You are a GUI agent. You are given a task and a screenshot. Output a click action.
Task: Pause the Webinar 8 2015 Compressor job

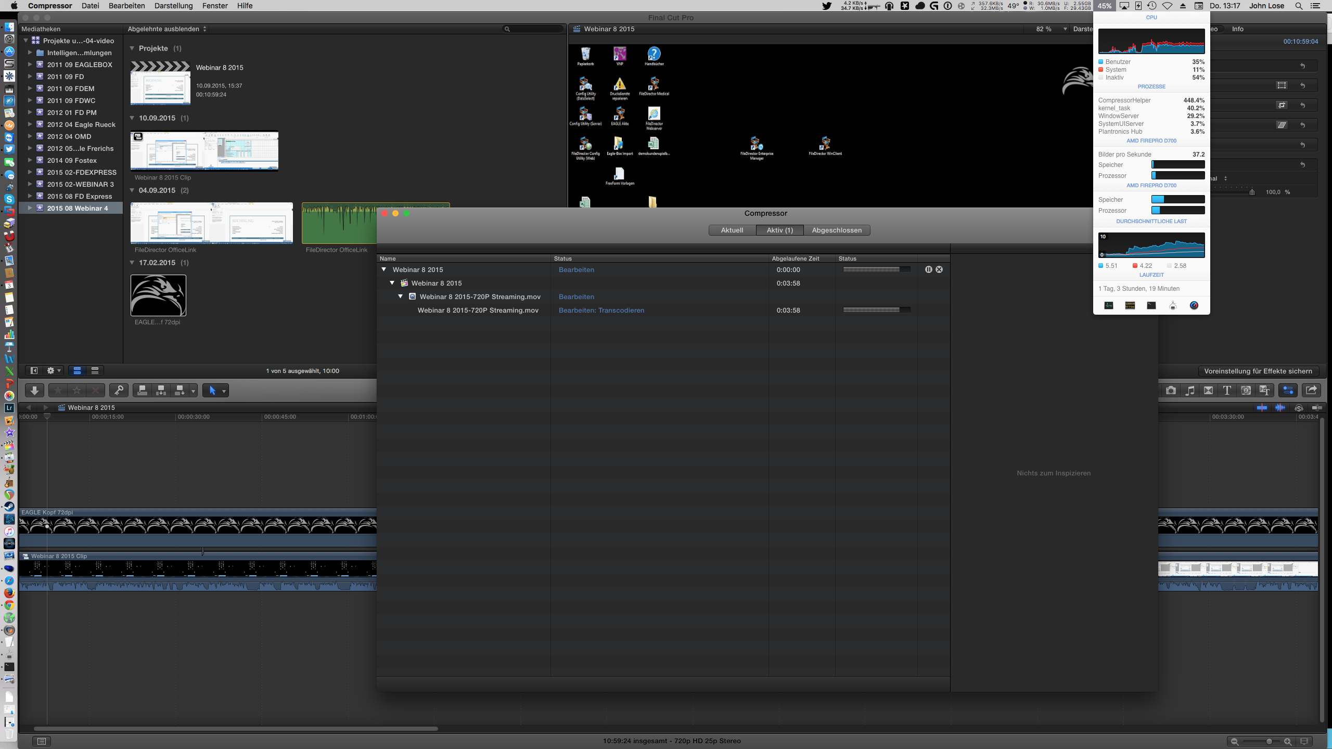pos(929,269)
